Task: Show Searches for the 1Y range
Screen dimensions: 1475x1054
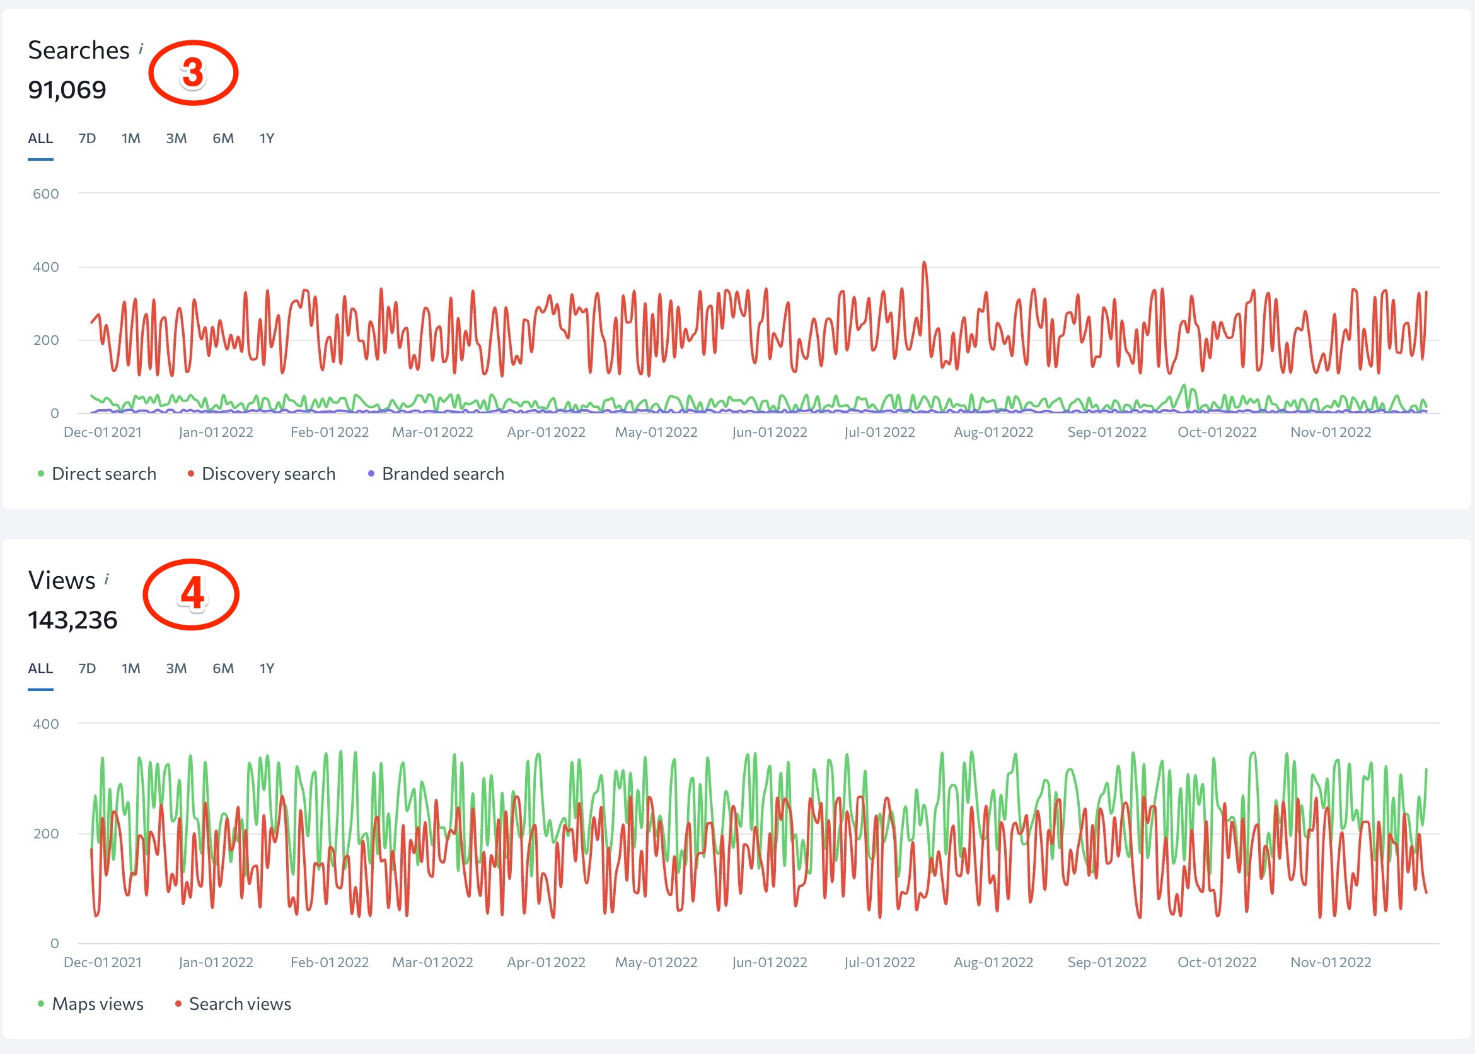Action: click(267, 138)
